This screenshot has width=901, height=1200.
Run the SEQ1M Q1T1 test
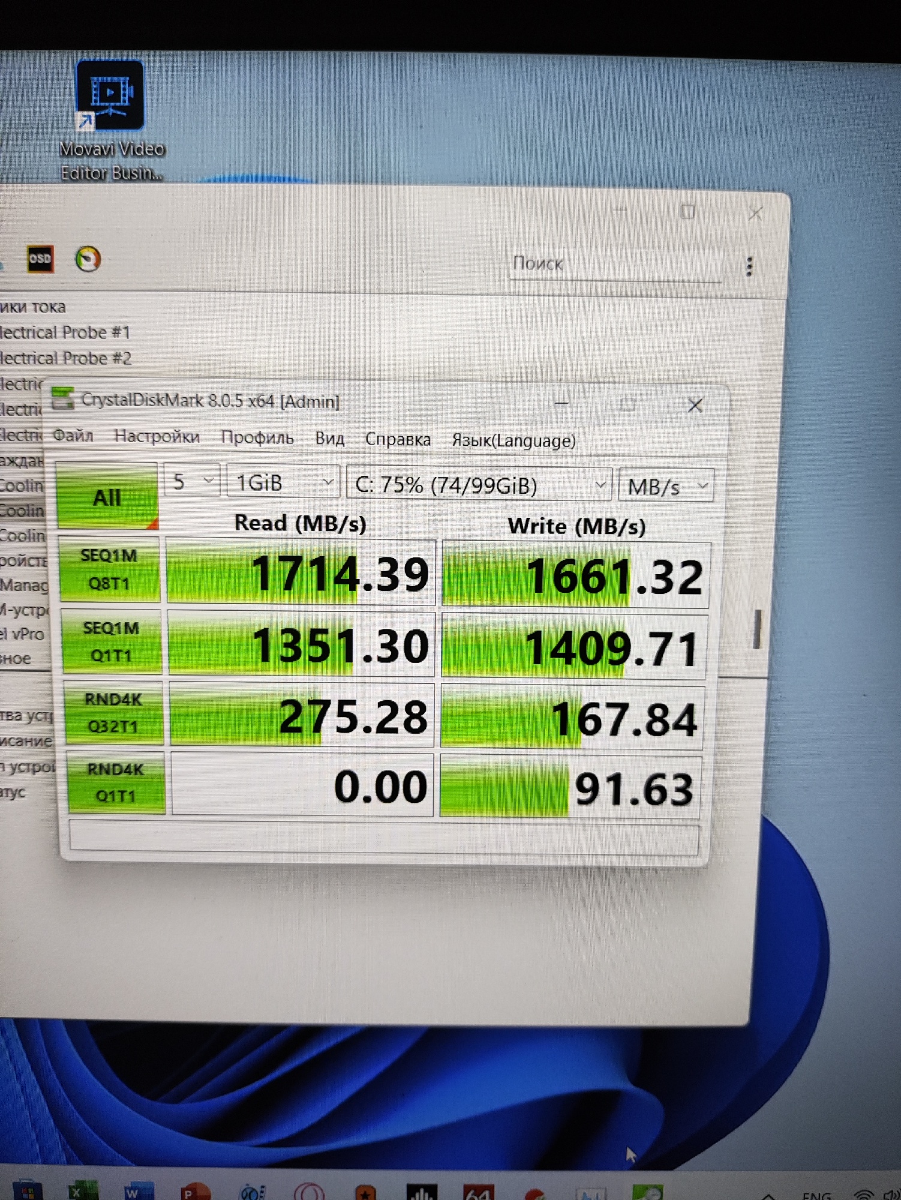click(112, 641)
